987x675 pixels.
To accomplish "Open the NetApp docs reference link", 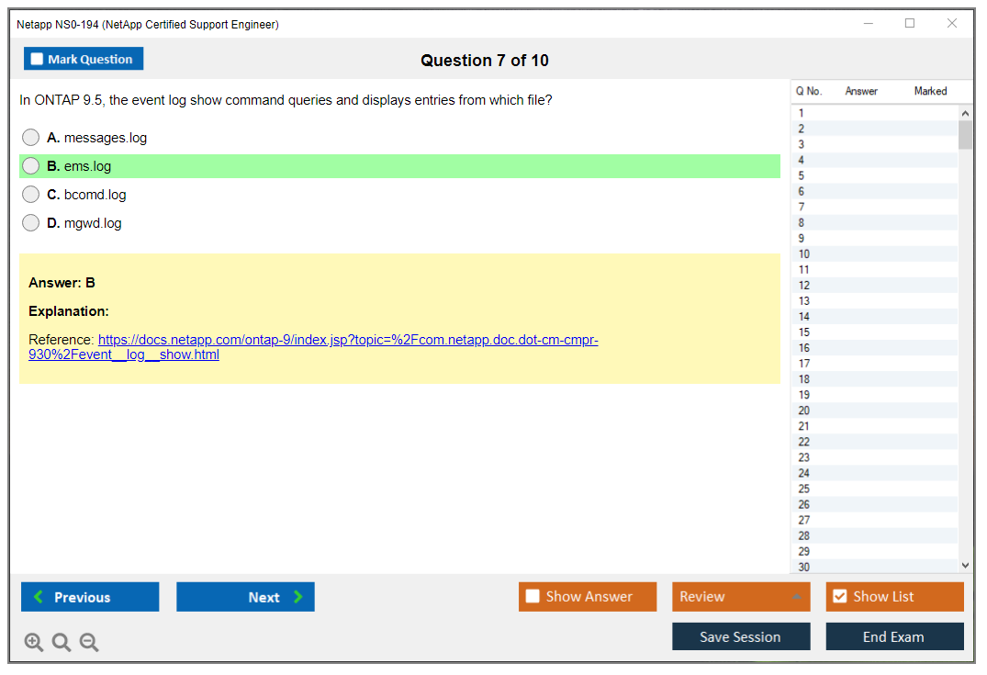I will [348, 340].
